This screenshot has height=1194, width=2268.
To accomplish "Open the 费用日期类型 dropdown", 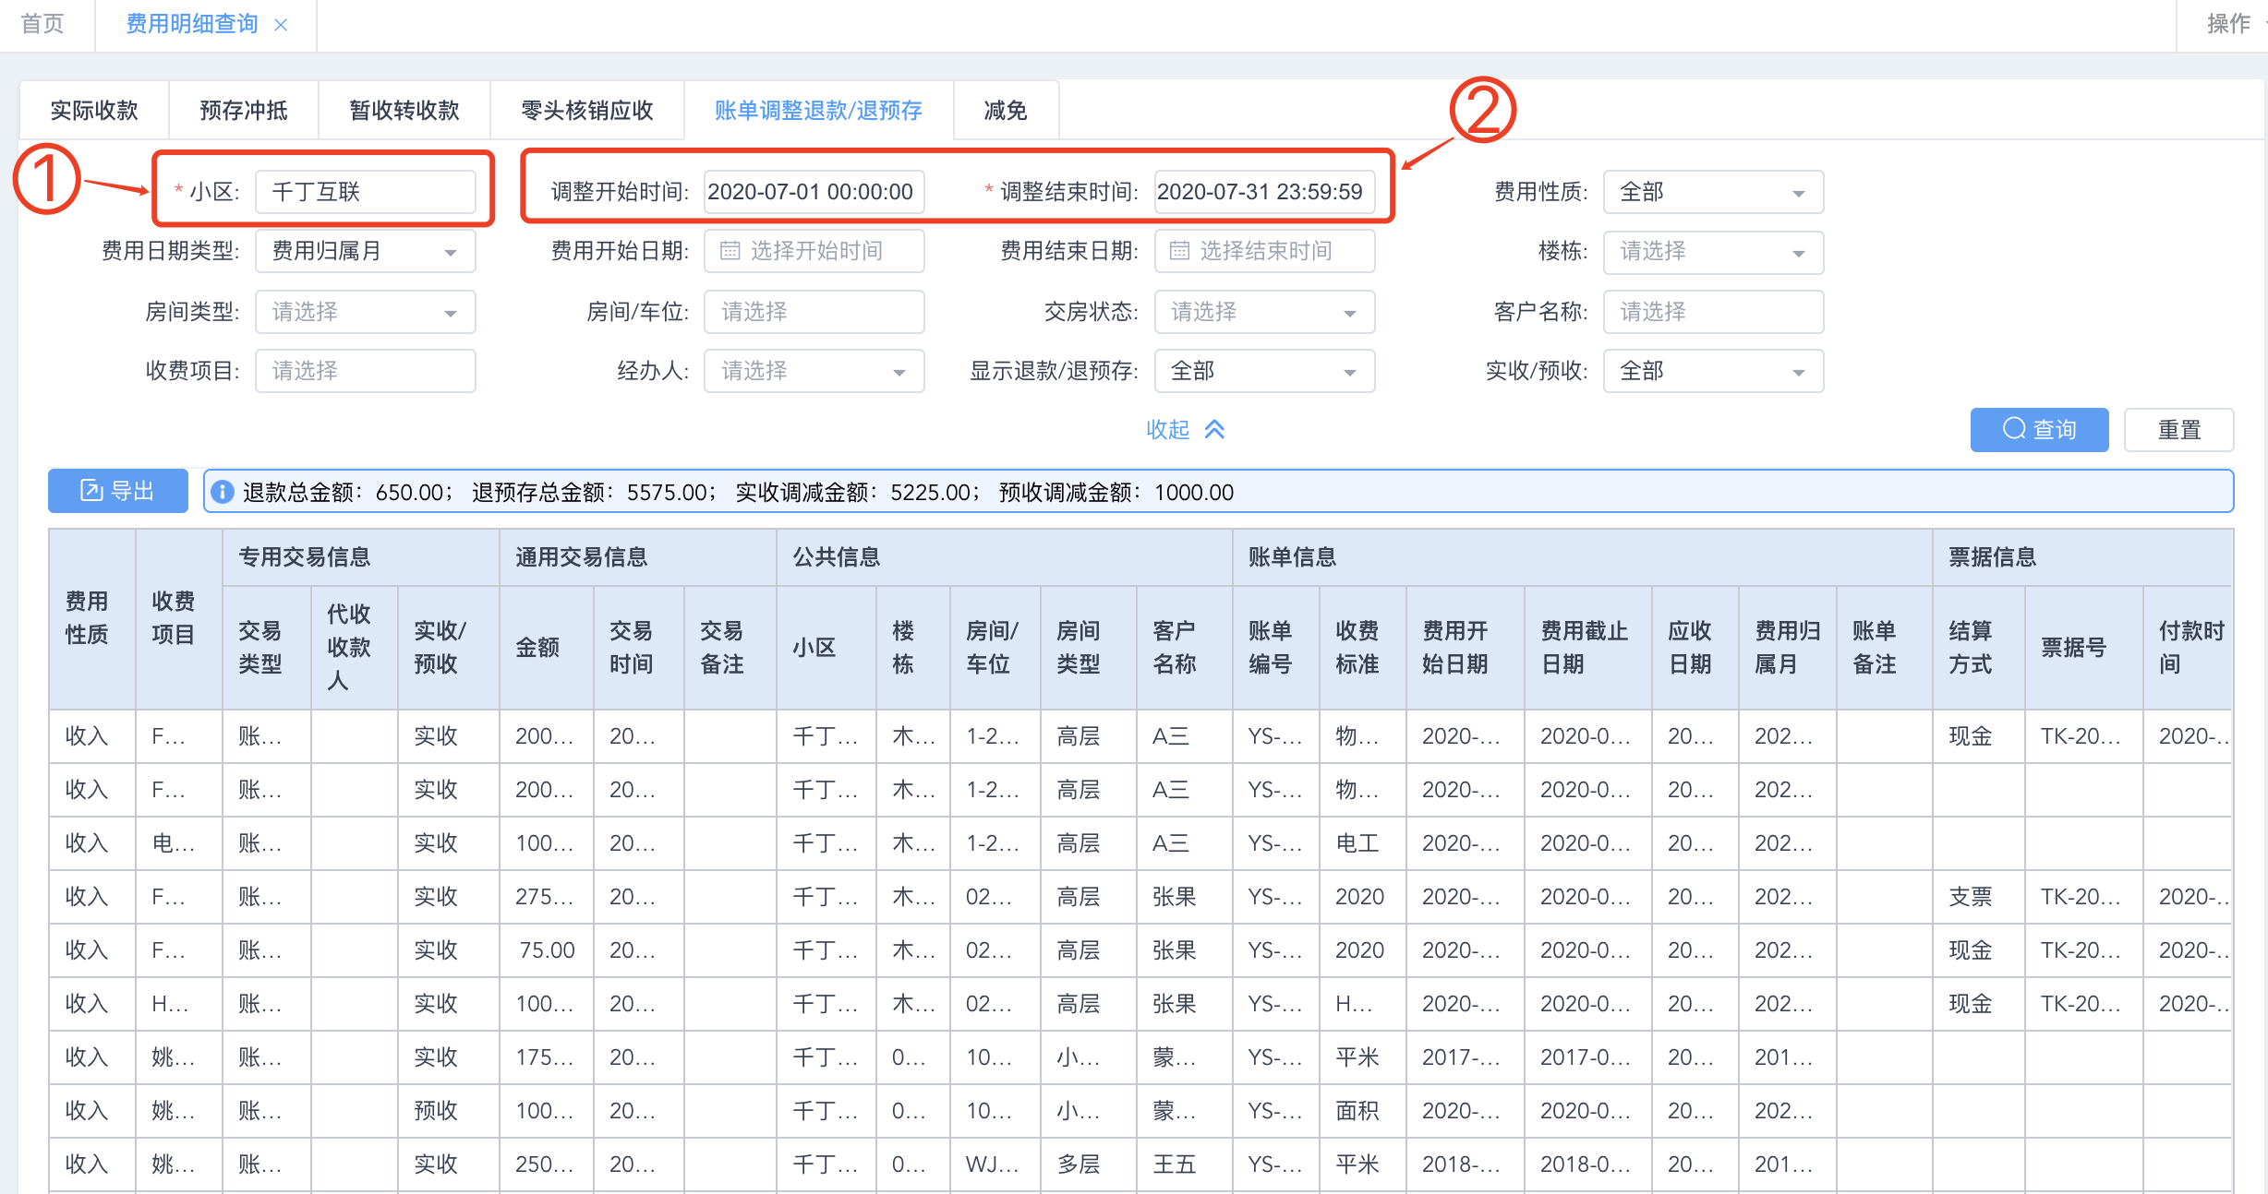I will coord(365,252).
